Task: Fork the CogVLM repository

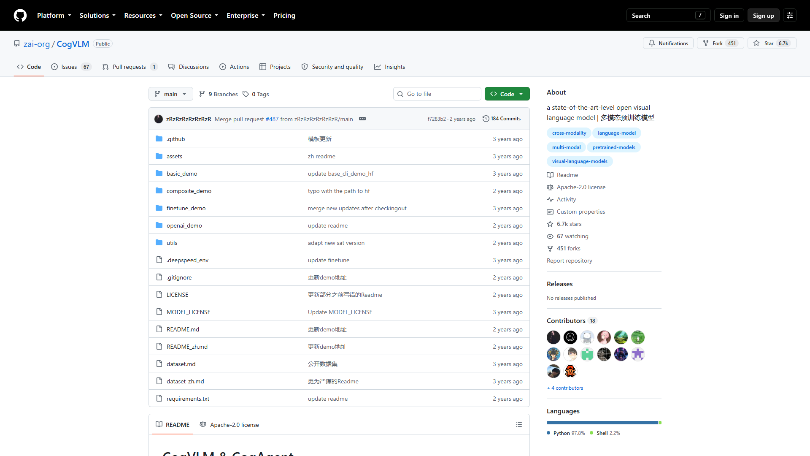Action: click(x=720, y=43)
